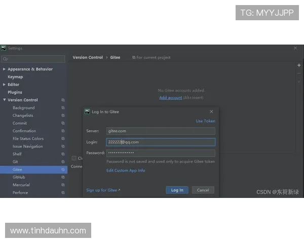
Task: Click project-scope icon next to Confirmation
Action: click(63, 131)
